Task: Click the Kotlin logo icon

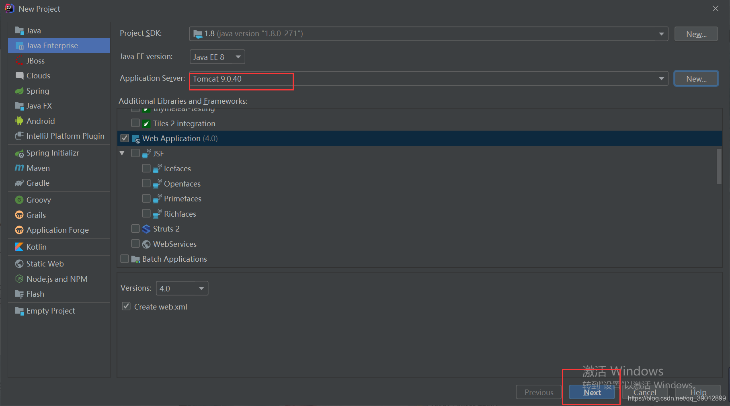Action: pos(19,247)
